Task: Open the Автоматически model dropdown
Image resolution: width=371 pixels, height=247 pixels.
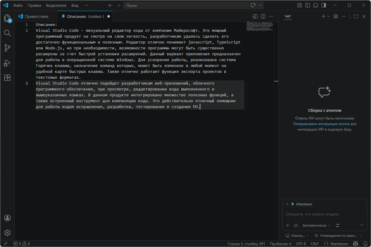Action: pyautogui.click(x=317, y=225)
